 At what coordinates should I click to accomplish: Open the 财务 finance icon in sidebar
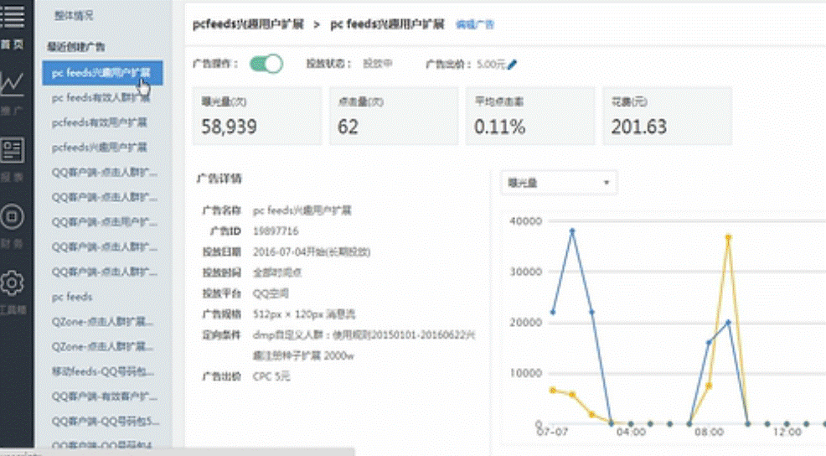click(13, 218)
